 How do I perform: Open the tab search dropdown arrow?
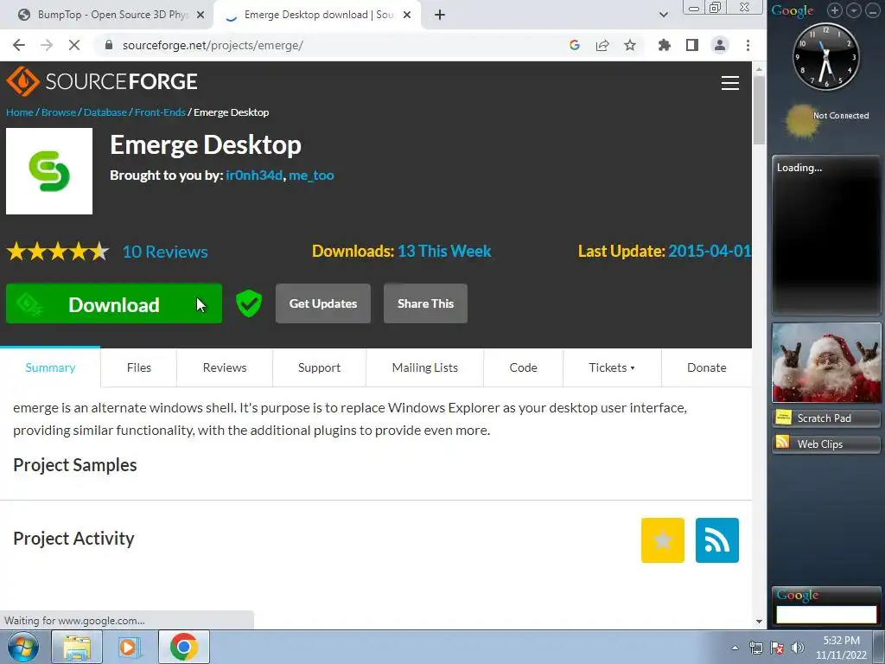(x=664, y=15)
